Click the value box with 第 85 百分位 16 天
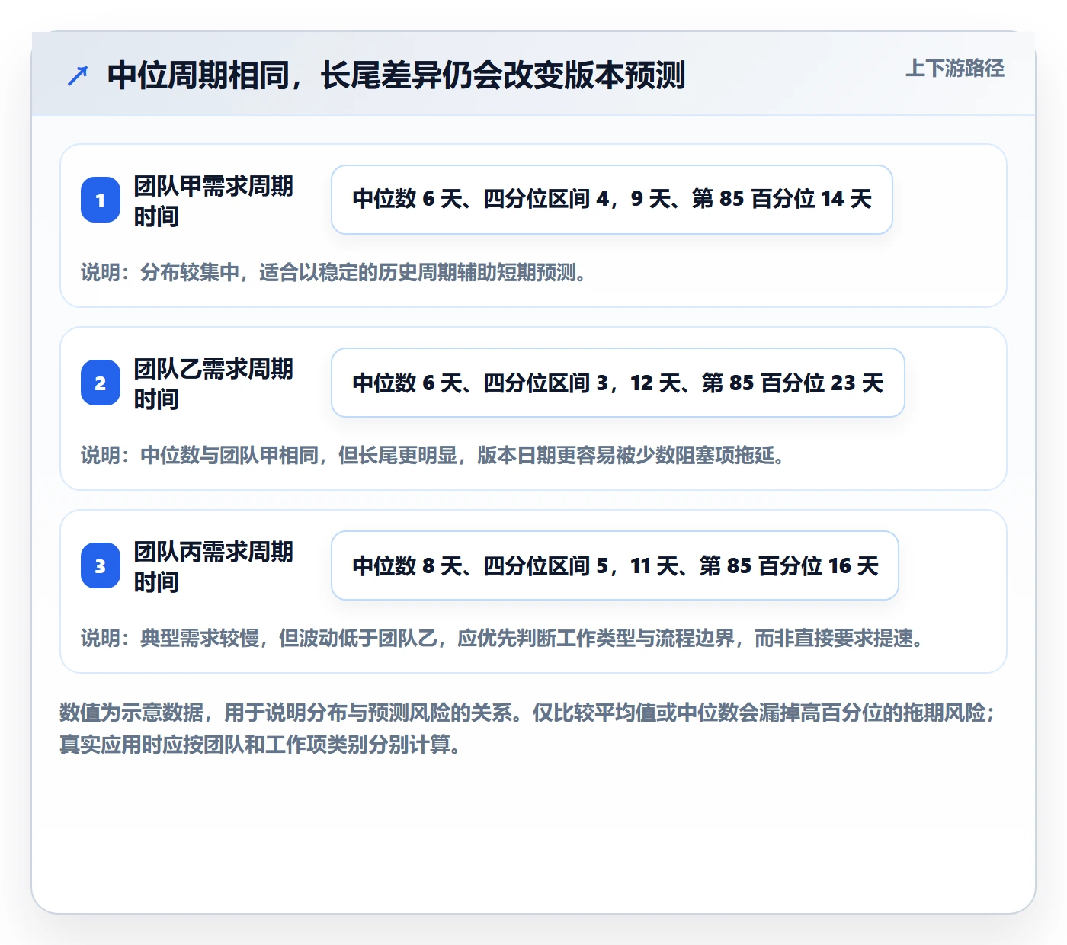 (x=615, y=565)
